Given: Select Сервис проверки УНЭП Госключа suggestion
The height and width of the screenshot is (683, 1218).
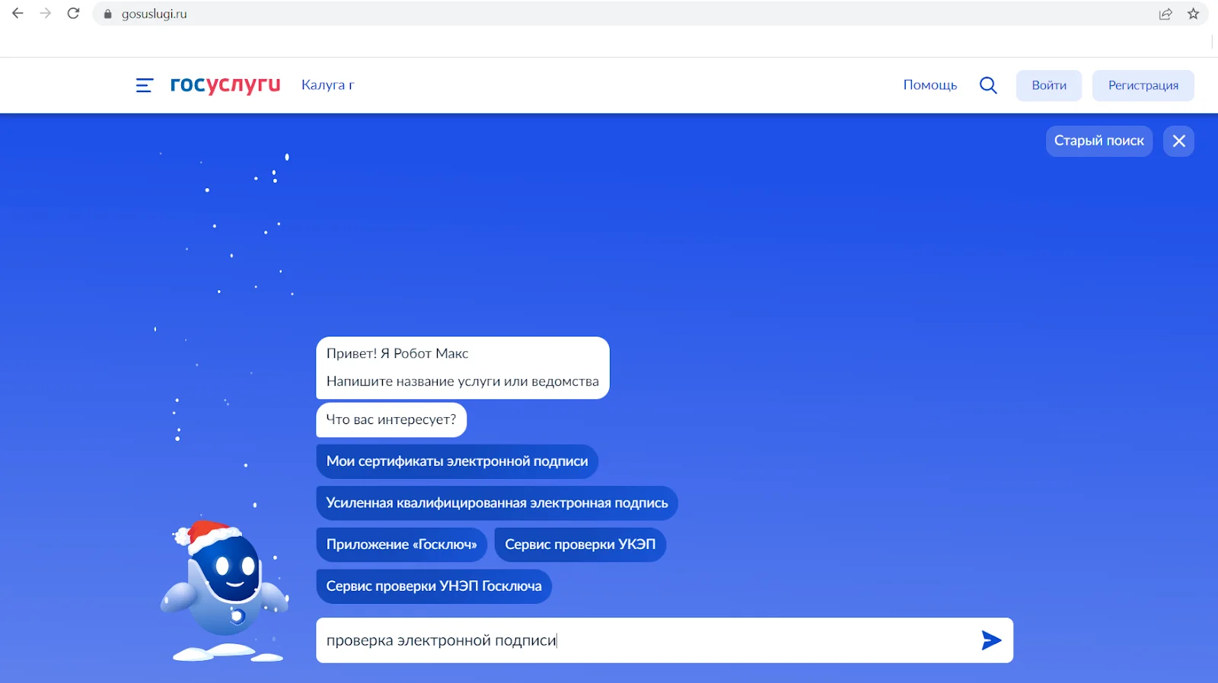Looking at the screenshot, I should (434, 586).
